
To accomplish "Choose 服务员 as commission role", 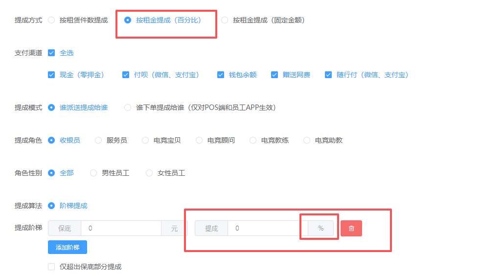I will [98, 140].
